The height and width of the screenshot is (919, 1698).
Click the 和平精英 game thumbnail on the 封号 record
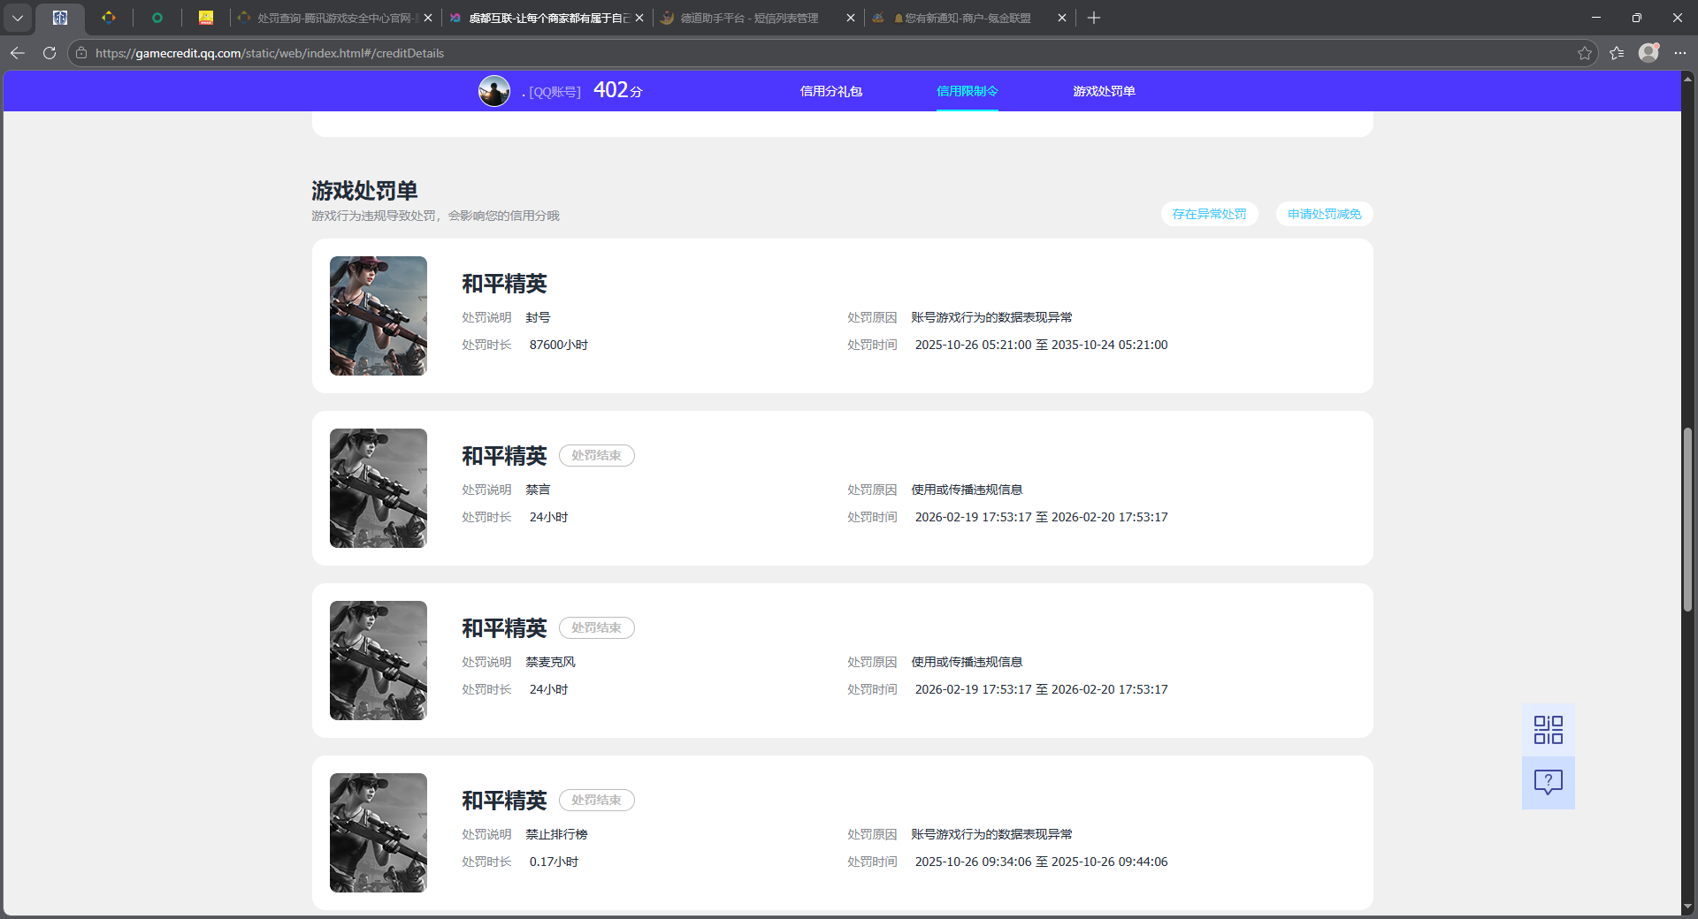pos(378,315)
